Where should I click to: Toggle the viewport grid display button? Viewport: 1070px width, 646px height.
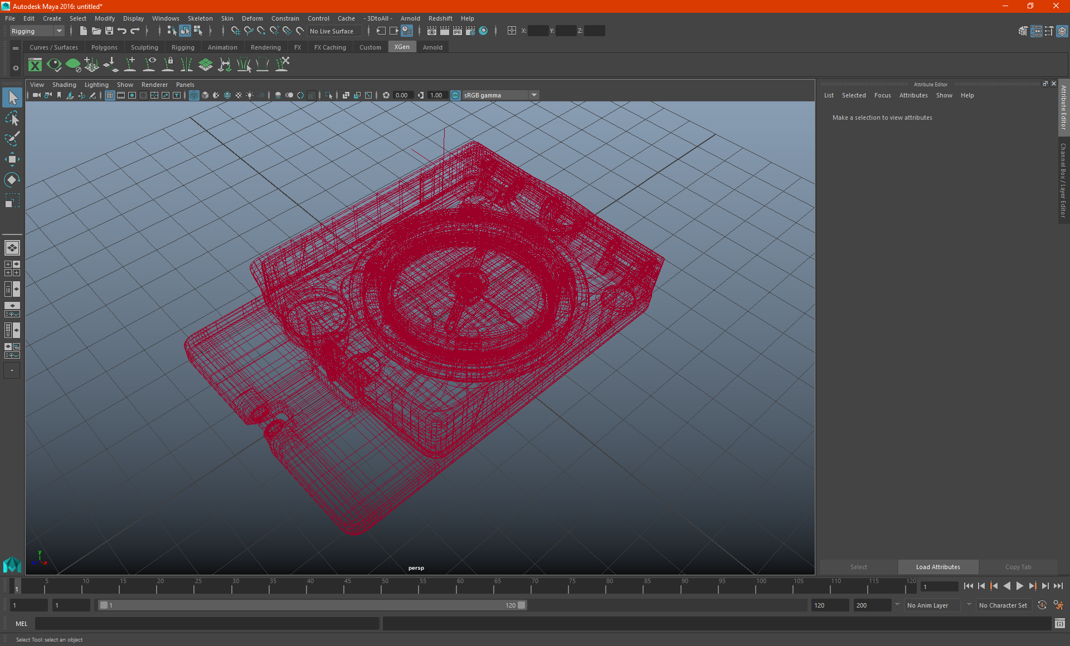[110, 95]
